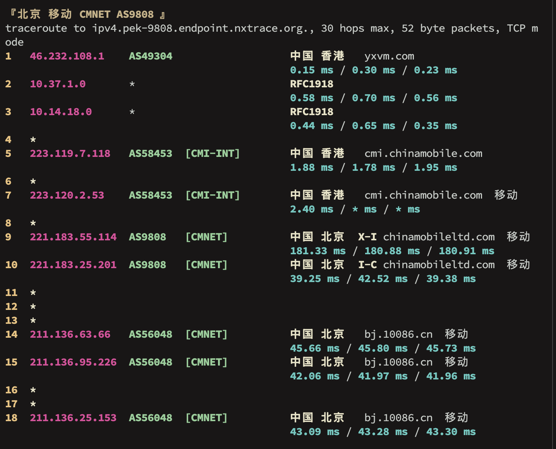This screenshot has height=449, width=556.
Task: Click [CMNET] tag on hop 18
Action: (206, 418)
